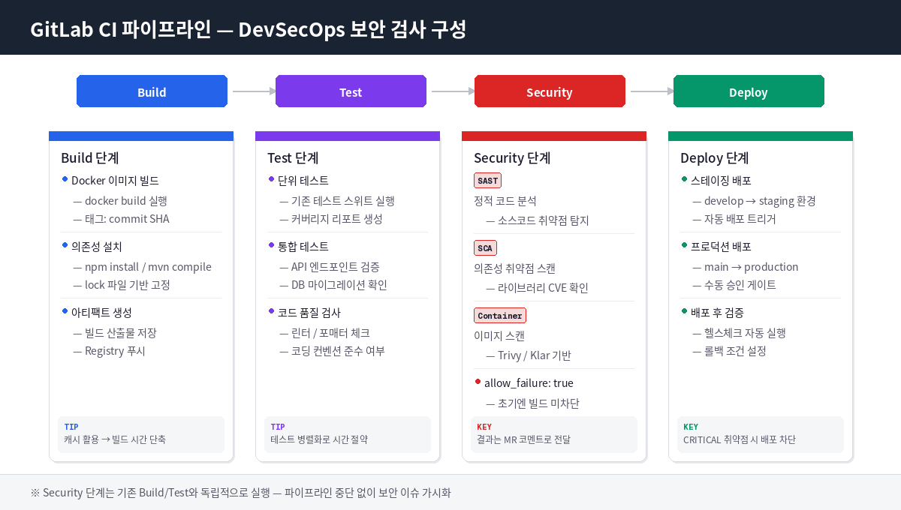
Task: Select the SAST badge in Security stage
Action: [487, 180]
